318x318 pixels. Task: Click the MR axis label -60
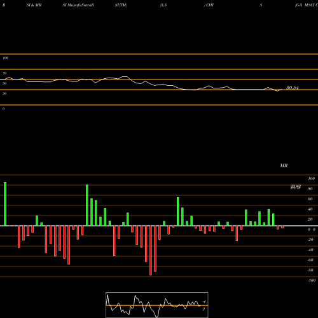[x=310, y=260]
